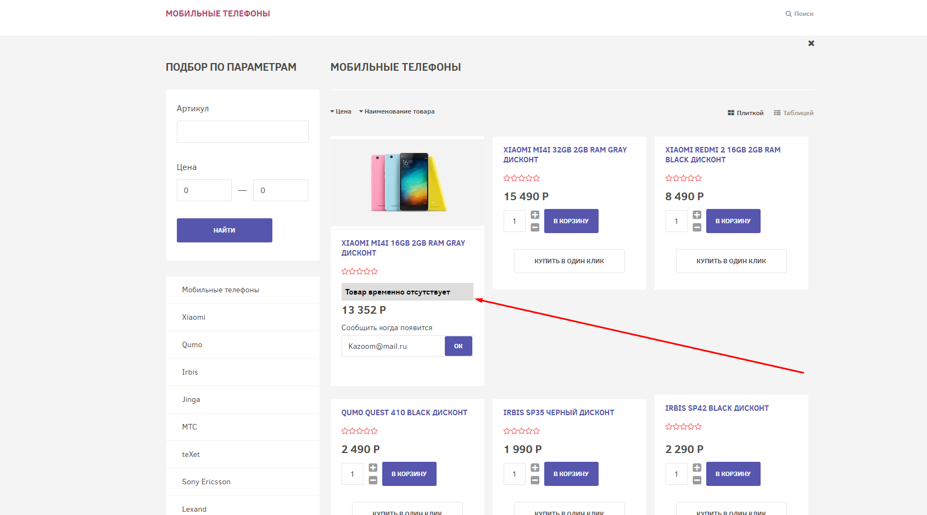Open the Xiaomi category
Viewport: 927px width, 515px height.
243,318
